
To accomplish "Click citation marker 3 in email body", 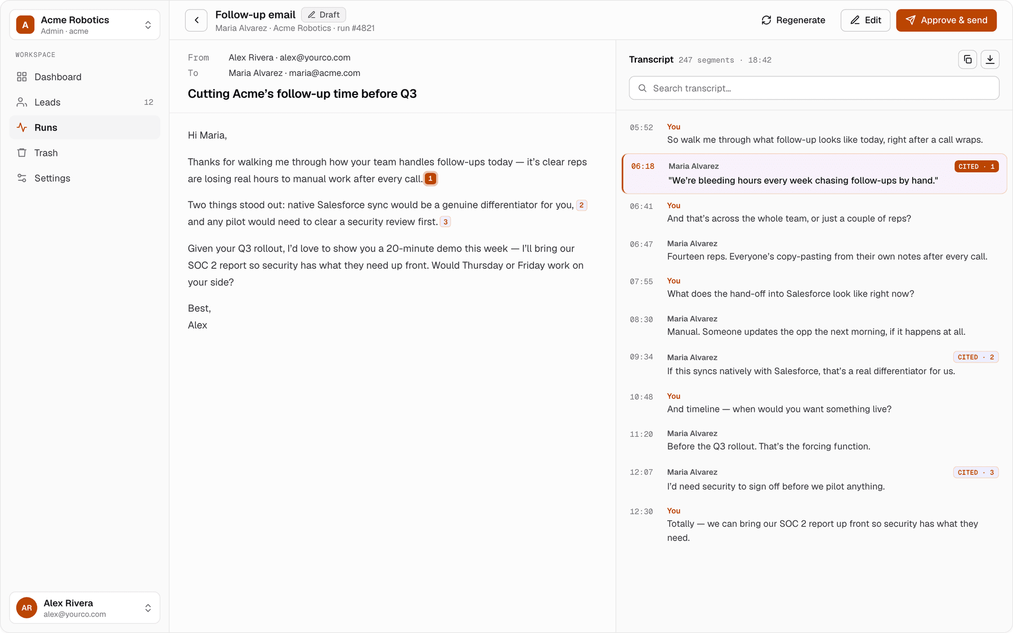I will 445,222.
